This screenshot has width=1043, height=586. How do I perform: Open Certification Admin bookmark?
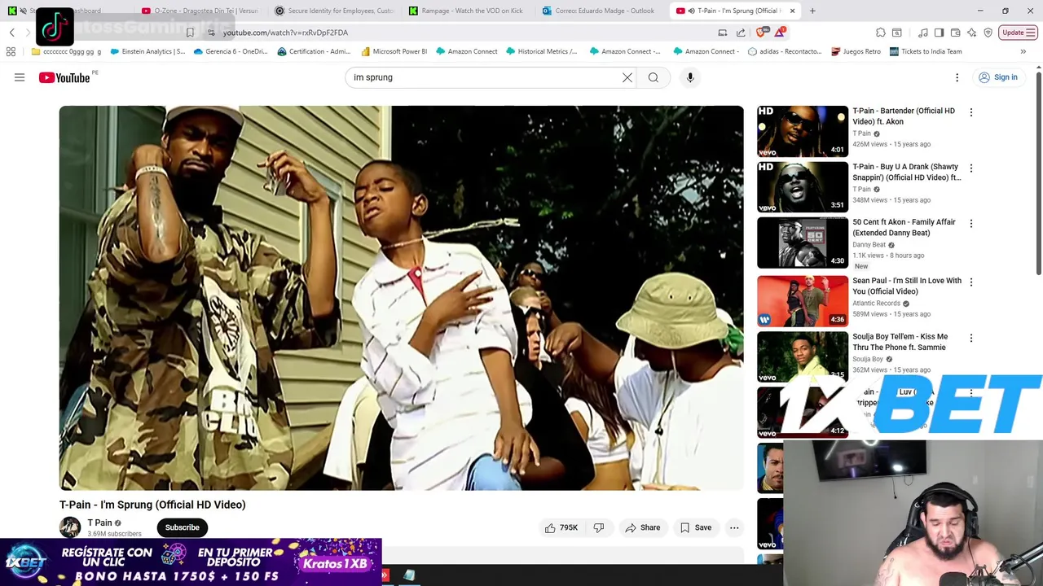click(314, 51)
